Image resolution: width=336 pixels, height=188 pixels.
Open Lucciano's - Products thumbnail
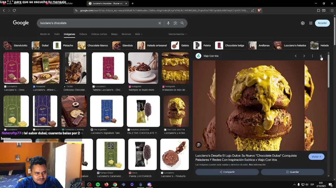pyautogui.click(x=174, y=154)
